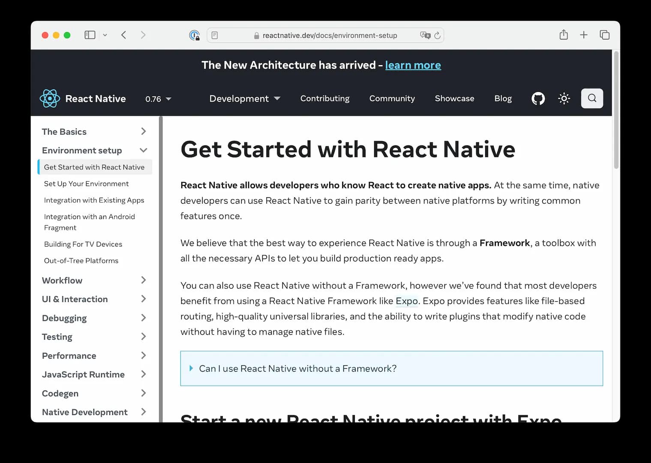Screen dimensions: 651x463
Task: Click the sidebar vertical scrollbar
Action: coord(161,269)
